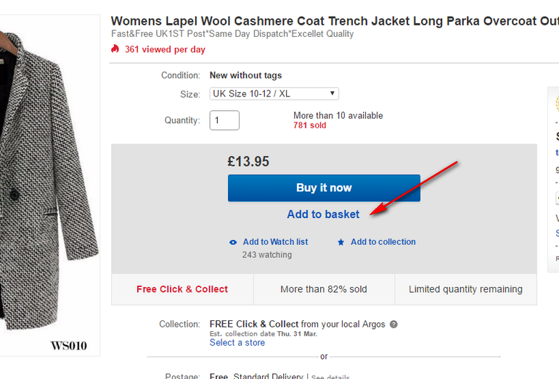
Task: Click the Quantity input field
Action: pyautogui.click(x=224, y=120)
